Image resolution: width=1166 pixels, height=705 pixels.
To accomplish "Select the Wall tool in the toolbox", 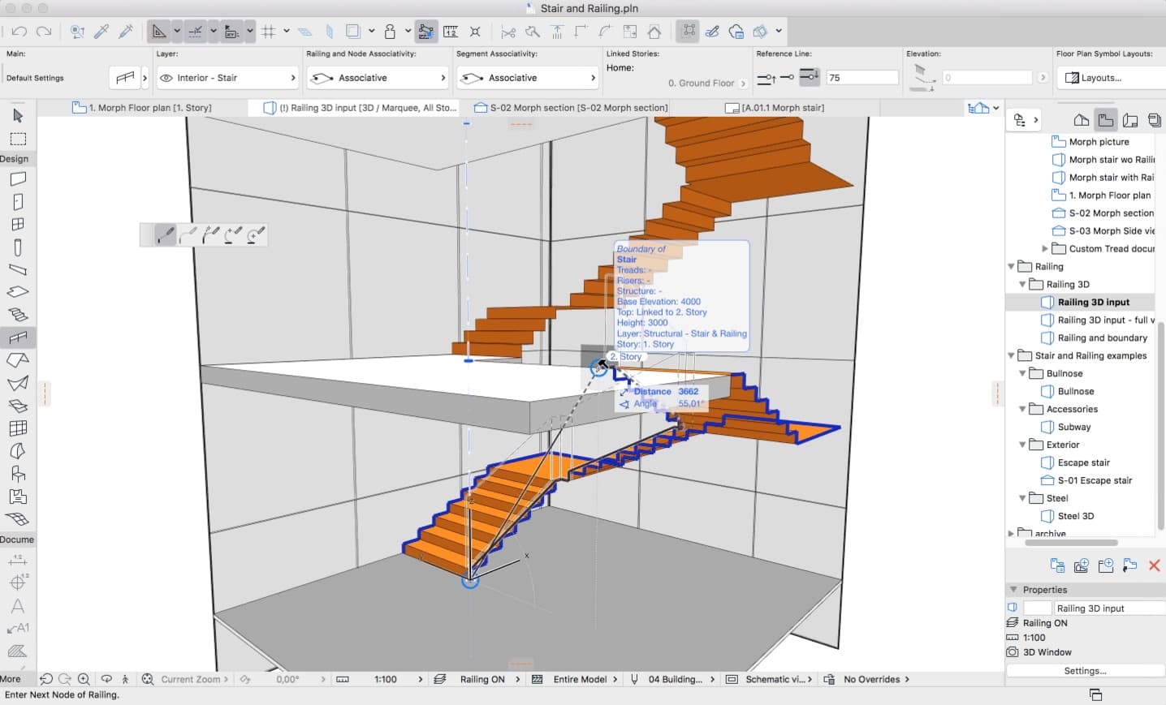I will (18, 178).
